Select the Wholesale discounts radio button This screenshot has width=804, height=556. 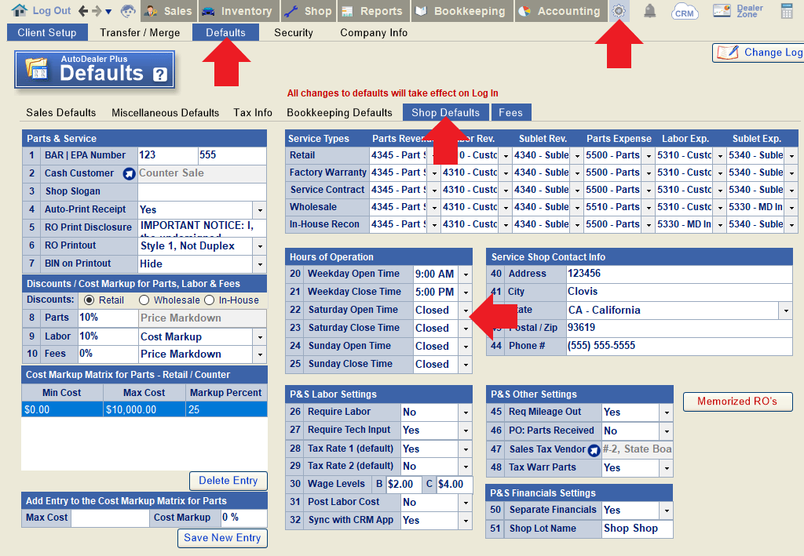pyautogui.click(x=144, y=300)
